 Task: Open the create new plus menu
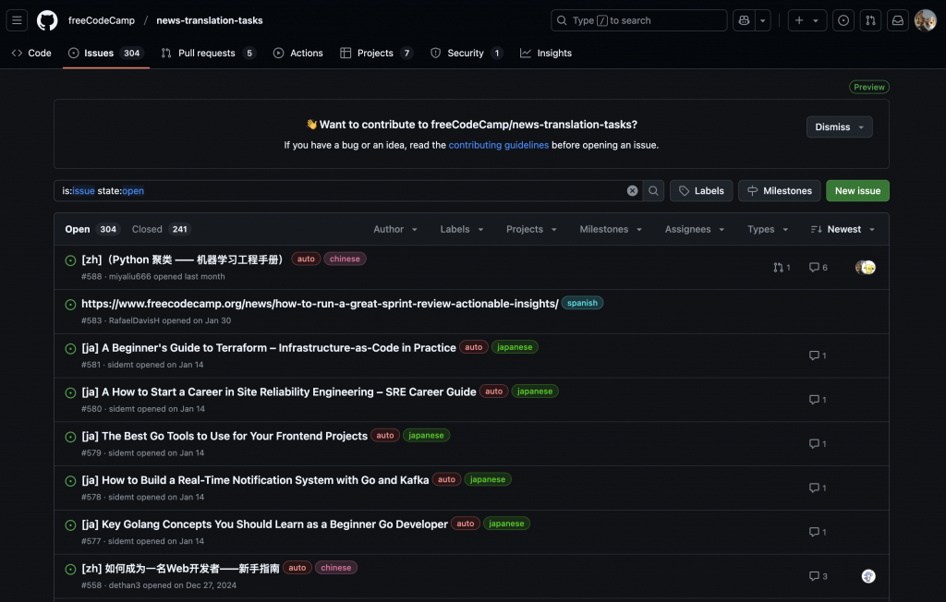[x=807, y=20]
